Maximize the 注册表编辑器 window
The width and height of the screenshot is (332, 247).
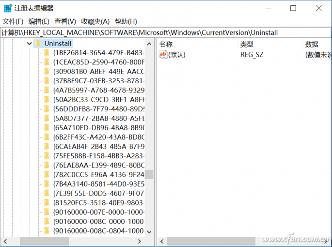click(x=293, y=8)
